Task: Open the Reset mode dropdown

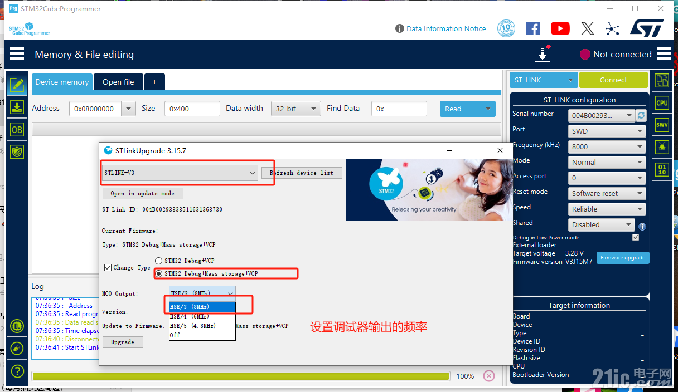Action: click(607, 193)
